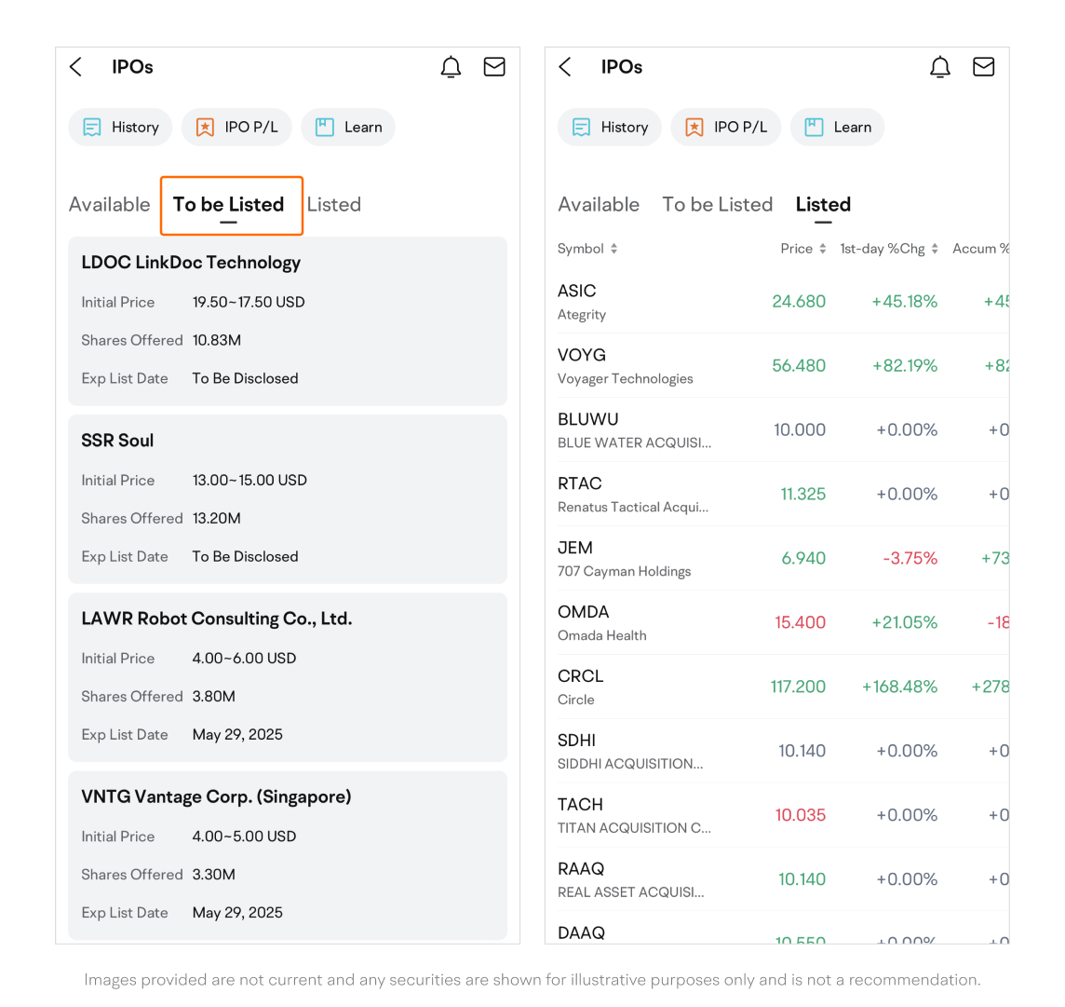This screenshot has width=1065, height=1007.
Task: Open the mail icon in left IPOs screen
Action: [494, 67]
